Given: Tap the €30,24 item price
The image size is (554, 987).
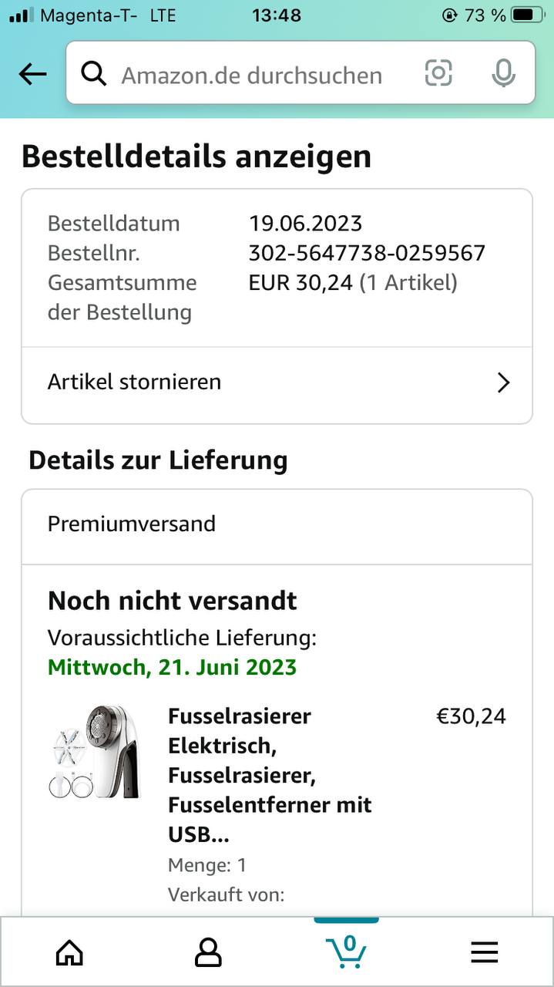Looking at the screenshot, I should 471,716.
